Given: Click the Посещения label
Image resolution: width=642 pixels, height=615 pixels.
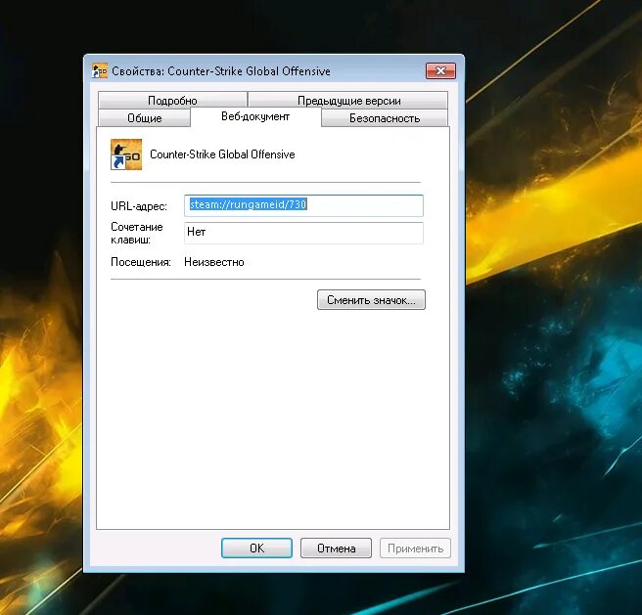Looking at the screenshot, I should (x=141, y=262).
